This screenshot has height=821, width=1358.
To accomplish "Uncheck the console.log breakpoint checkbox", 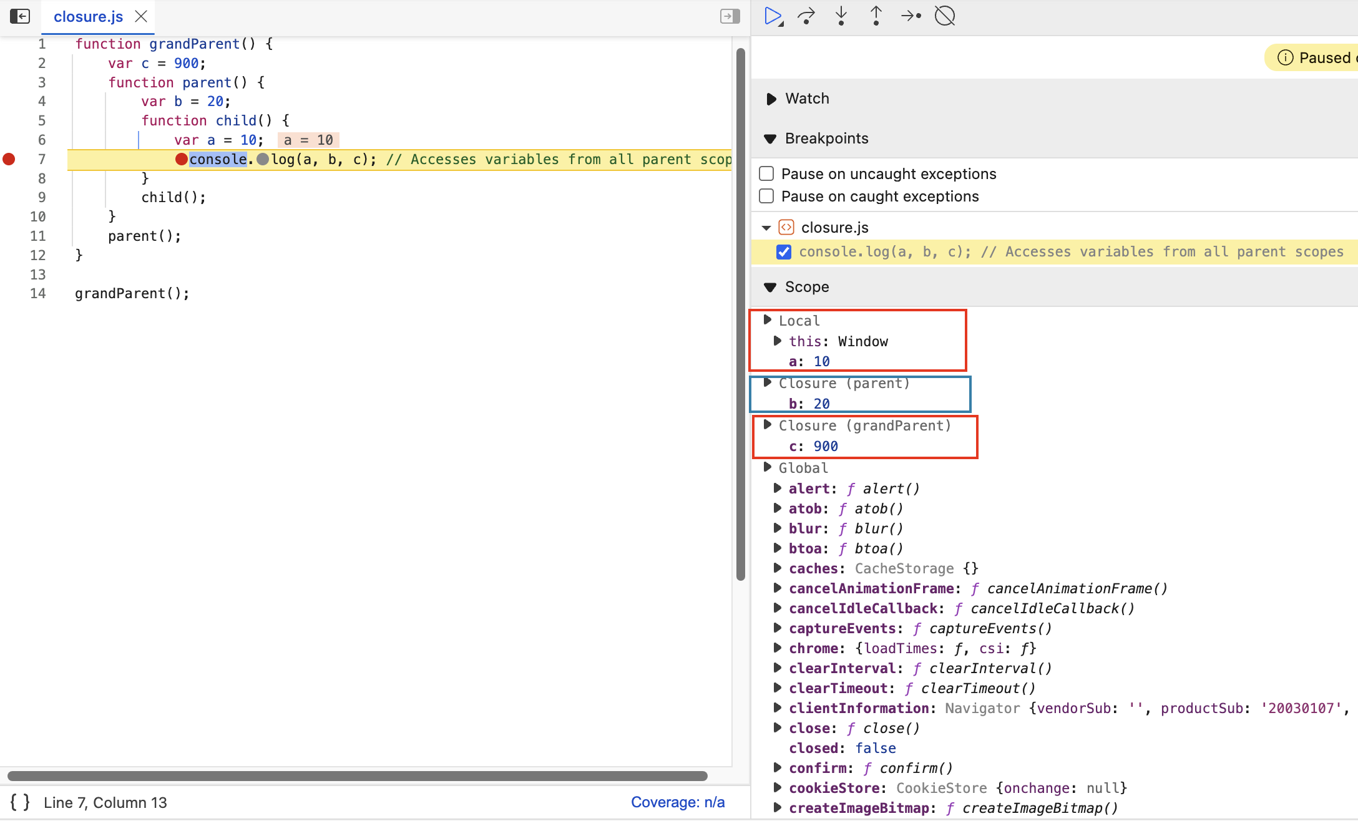I will (x=784, y=251).
